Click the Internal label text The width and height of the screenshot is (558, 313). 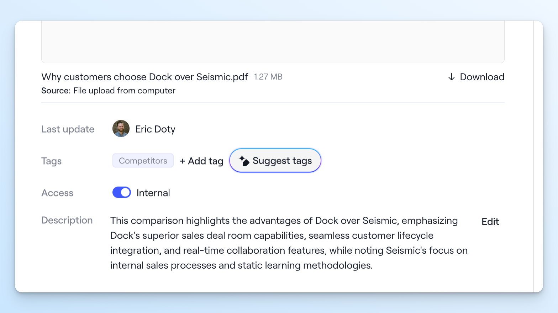pyautogui.click(x=153, y=193)
